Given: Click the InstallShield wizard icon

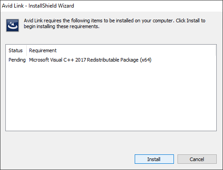Looking at the screenshot, I should point(12,25).
